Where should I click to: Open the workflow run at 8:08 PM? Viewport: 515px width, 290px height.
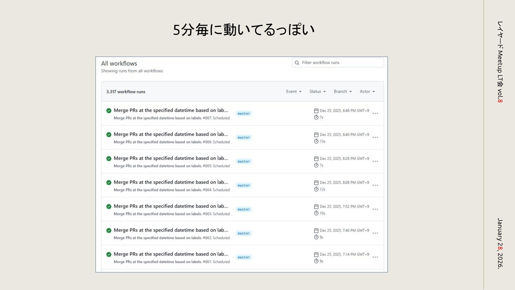(171, 182)
